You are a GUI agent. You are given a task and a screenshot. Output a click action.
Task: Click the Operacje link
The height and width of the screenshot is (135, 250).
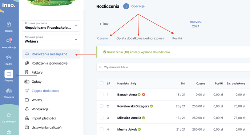tap(138, 6)
